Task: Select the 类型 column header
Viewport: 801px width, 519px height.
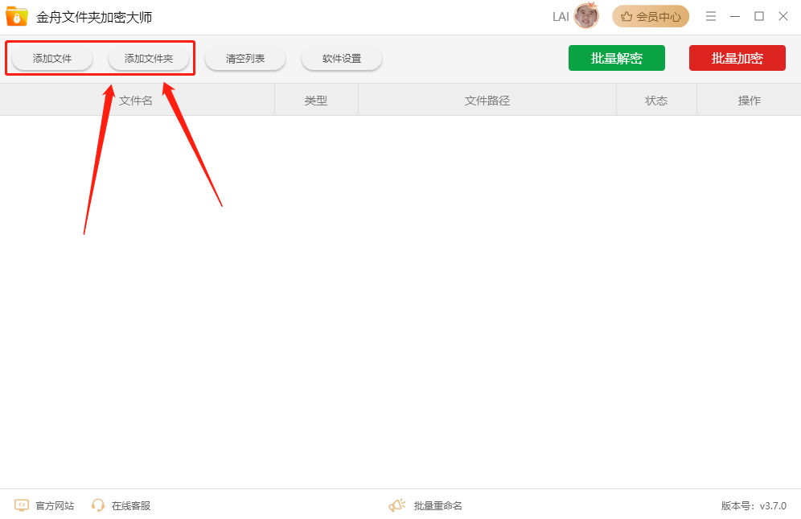Action: pos(316,101)
